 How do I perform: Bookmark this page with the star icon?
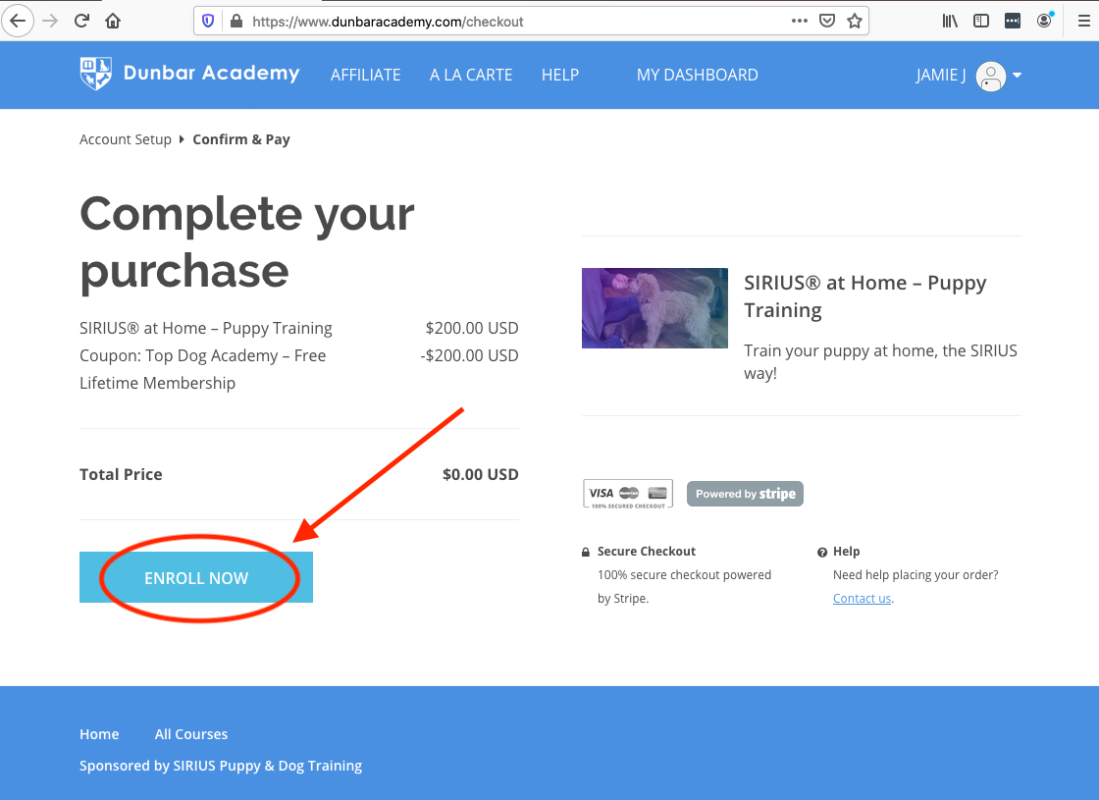pos(855,21)
